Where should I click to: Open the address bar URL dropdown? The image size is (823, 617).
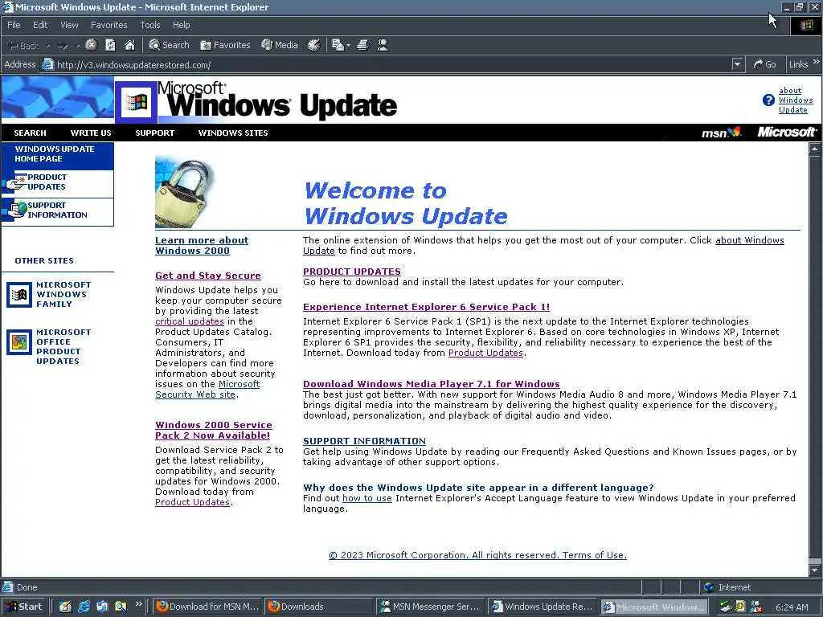738,64
